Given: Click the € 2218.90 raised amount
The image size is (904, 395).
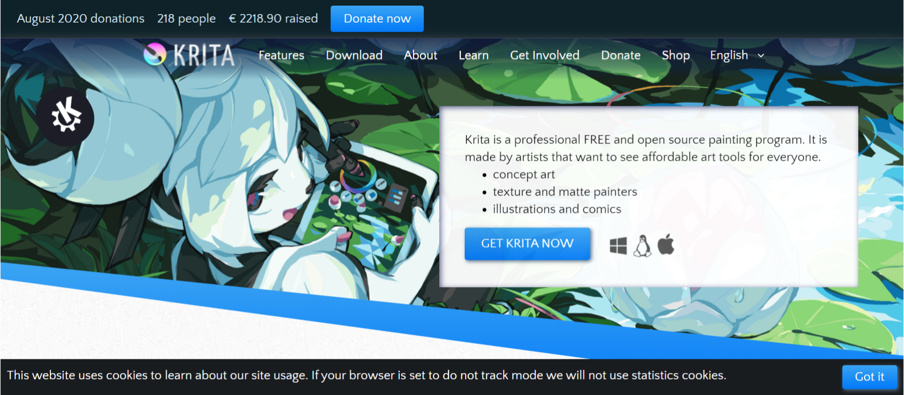Looking at the screenshot, I should point(273,19).
